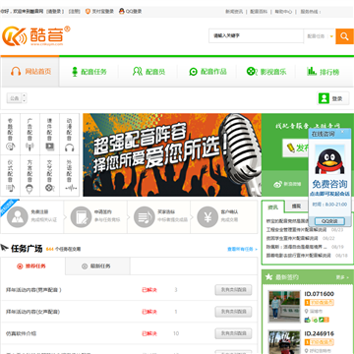The height and width of the screenshot is (354, 354).
Task: Click the 申请签约 document step icon
Action: coord(81,216)
